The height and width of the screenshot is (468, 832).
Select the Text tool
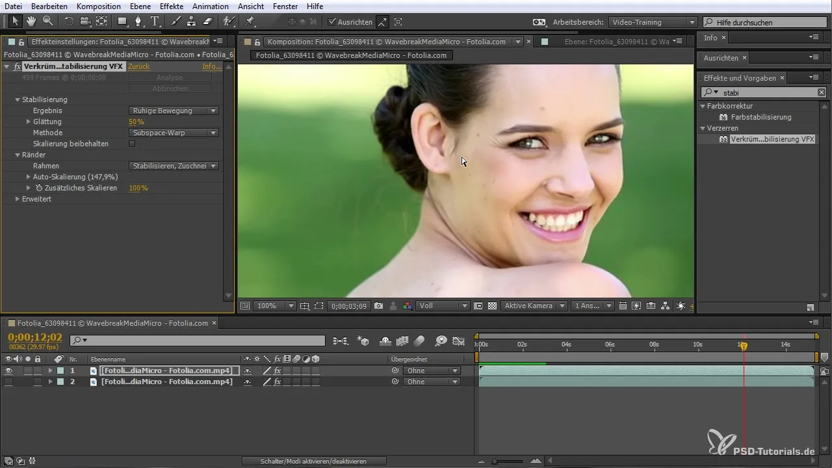point(155,21)
